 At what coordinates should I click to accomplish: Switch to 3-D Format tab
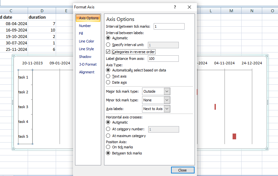coord(88,64)
